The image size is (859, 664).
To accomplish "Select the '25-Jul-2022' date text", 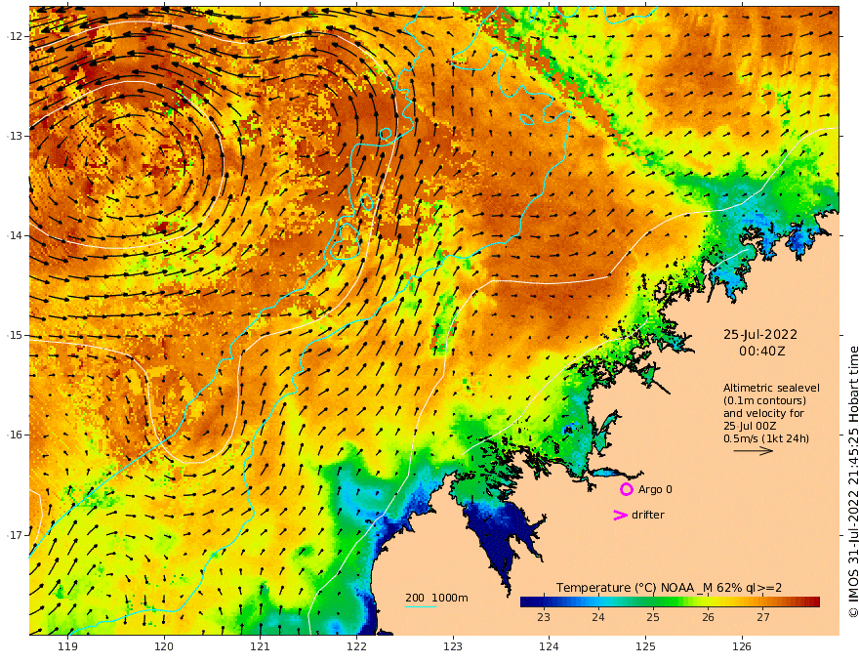I will click(760, 334).
